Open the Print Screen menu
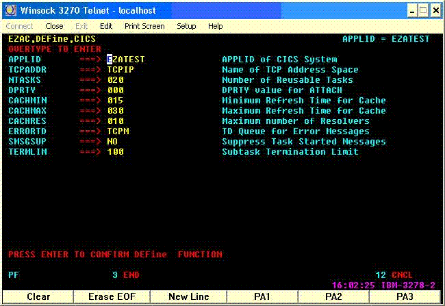 144,26
